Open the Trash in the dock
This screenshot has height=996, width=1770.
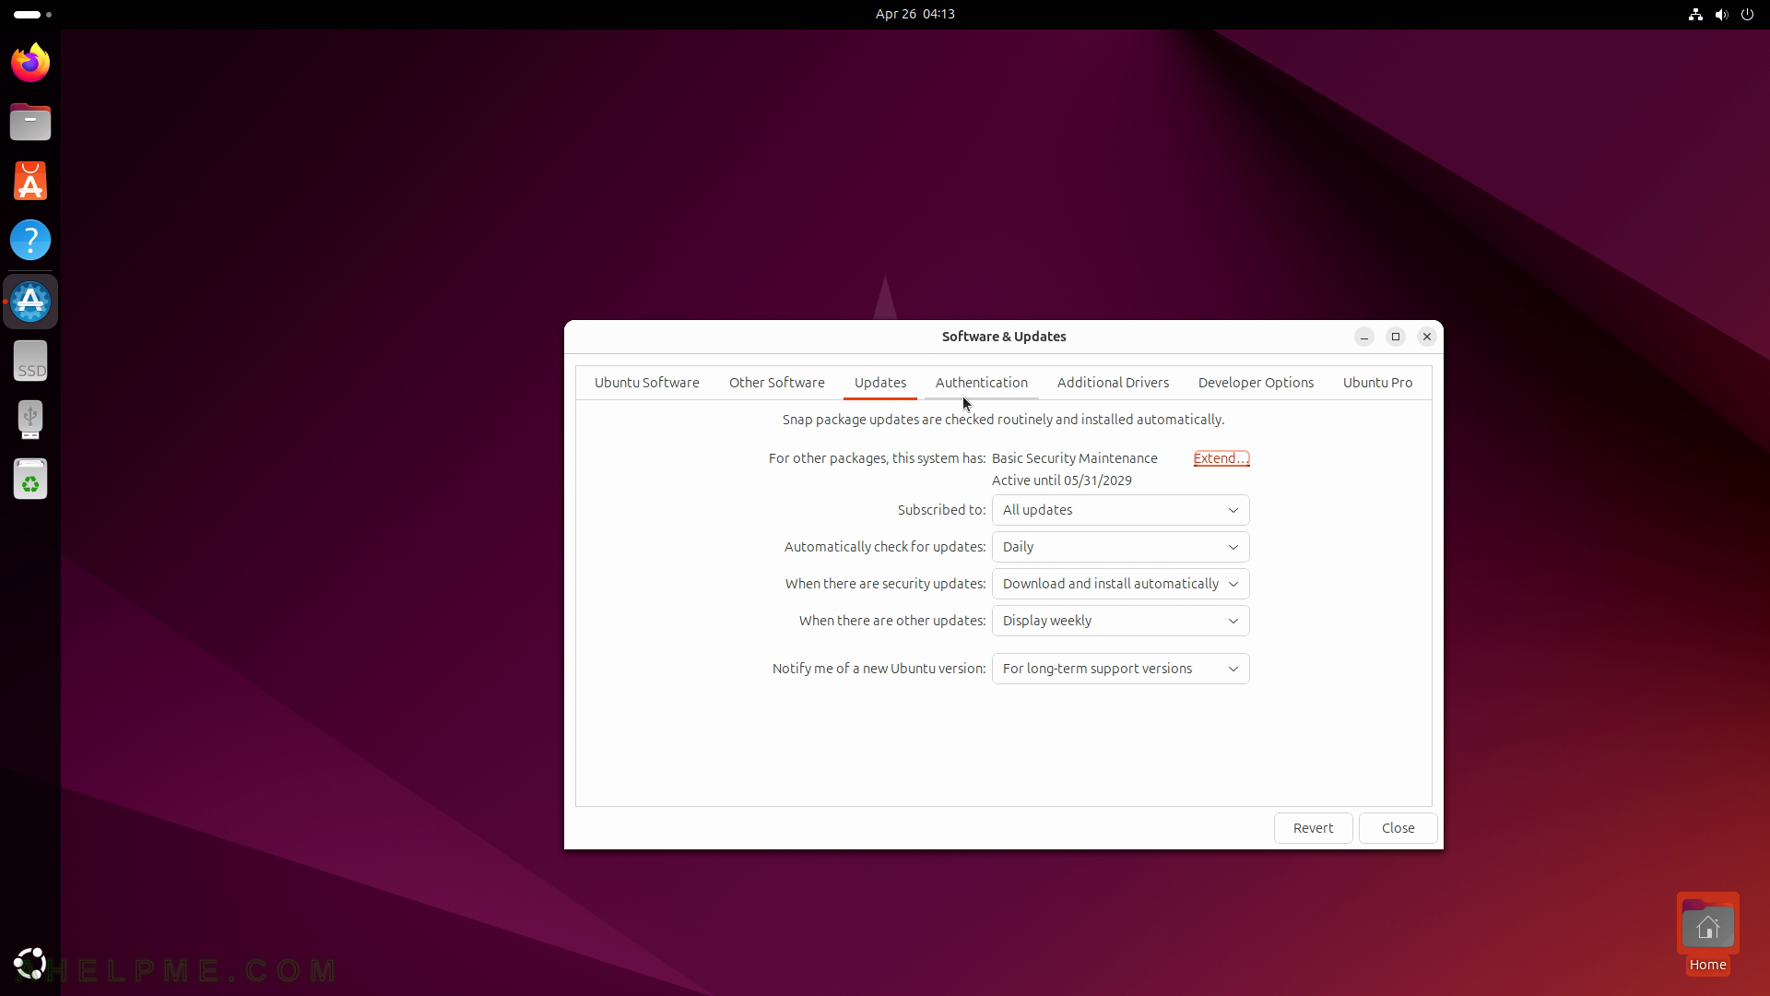click(30, 479)
